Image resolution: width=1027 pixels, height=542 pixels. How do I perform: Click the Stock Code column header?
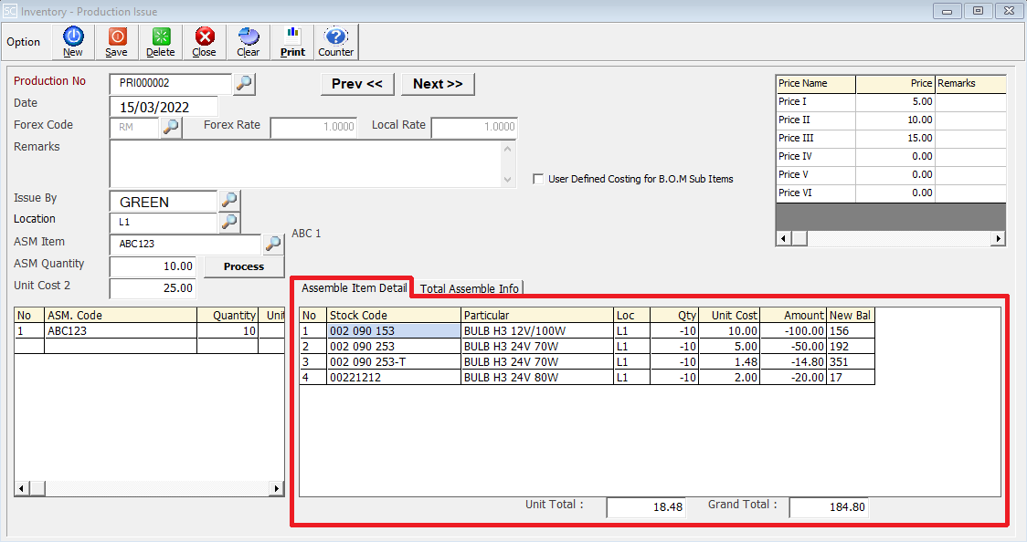click(x=394, y=315)
